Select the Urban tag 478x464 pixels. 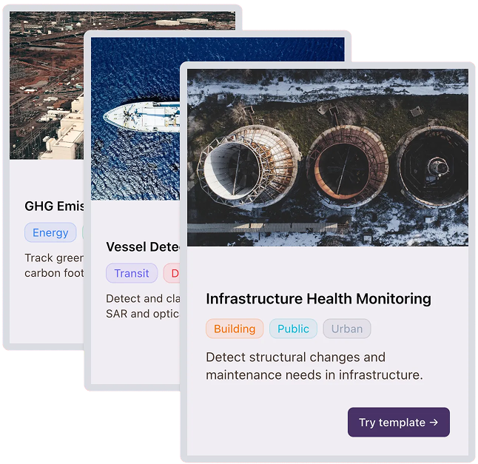[347, 329]
